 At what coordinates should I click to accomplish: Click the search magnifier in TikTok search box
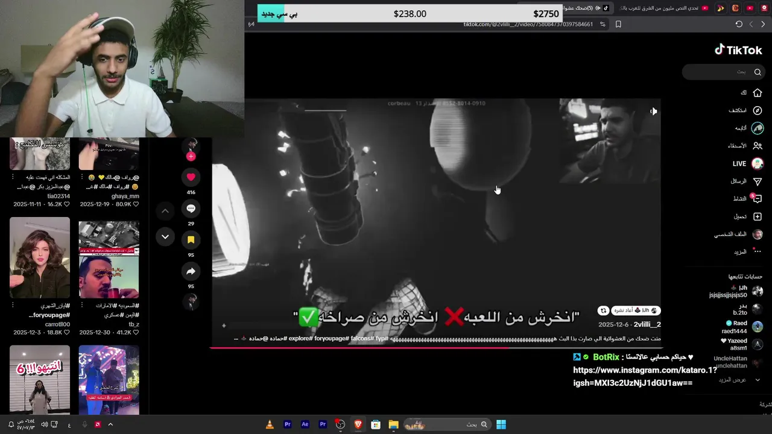[758, 72]
